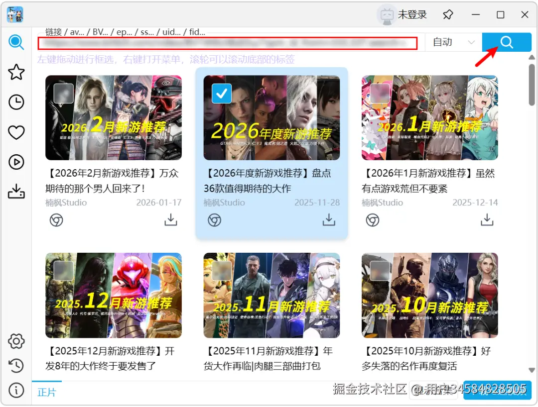The width and height of the screenshot is (538, 407).
Task: Click title 【2026年度新游戏推荐】盘点36款值得期待的大作
Action: [268, 181]
